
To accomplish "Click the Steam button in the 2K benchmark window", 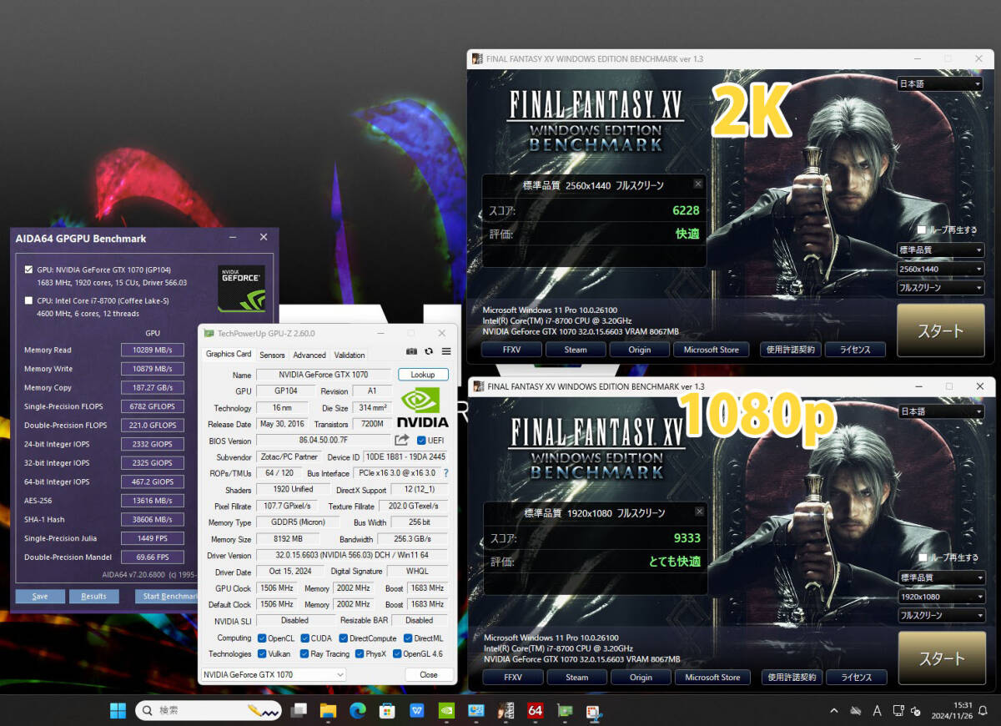I will pyautogui.click(x=576, y=350).
